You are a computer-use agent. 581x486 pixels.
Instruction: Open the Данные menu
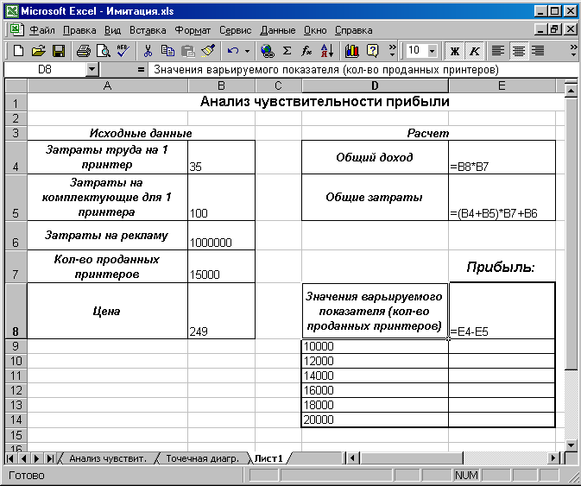click(277, 30)
